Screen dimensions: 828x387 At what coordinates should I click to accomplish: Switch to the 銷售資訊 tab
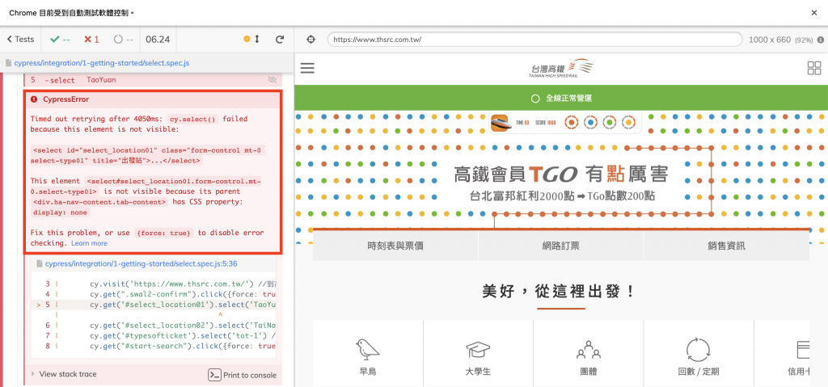[x=727, y=246]
